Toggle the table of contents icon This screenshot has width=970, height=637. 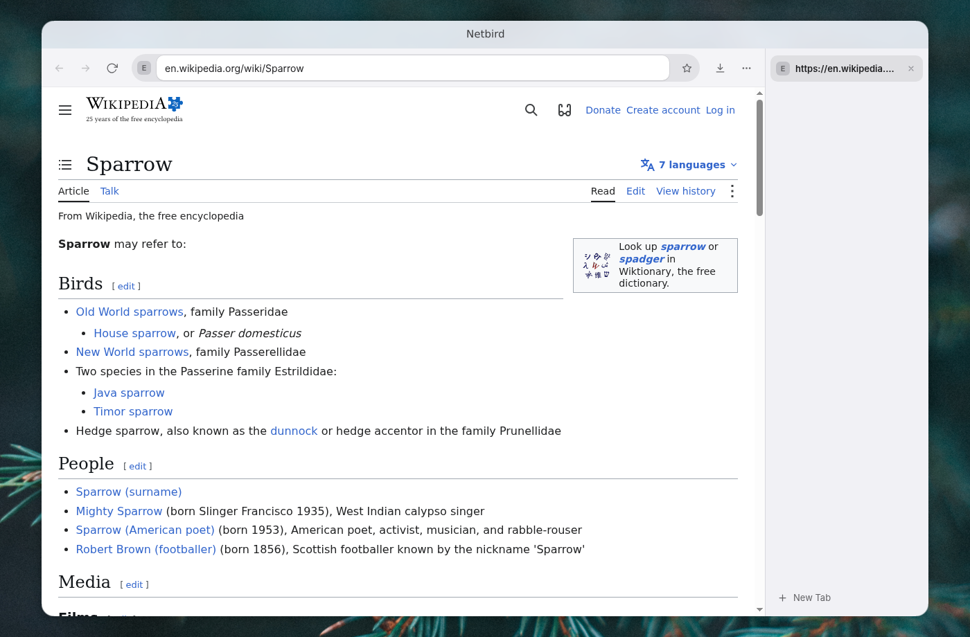click(x=65, y=165)
